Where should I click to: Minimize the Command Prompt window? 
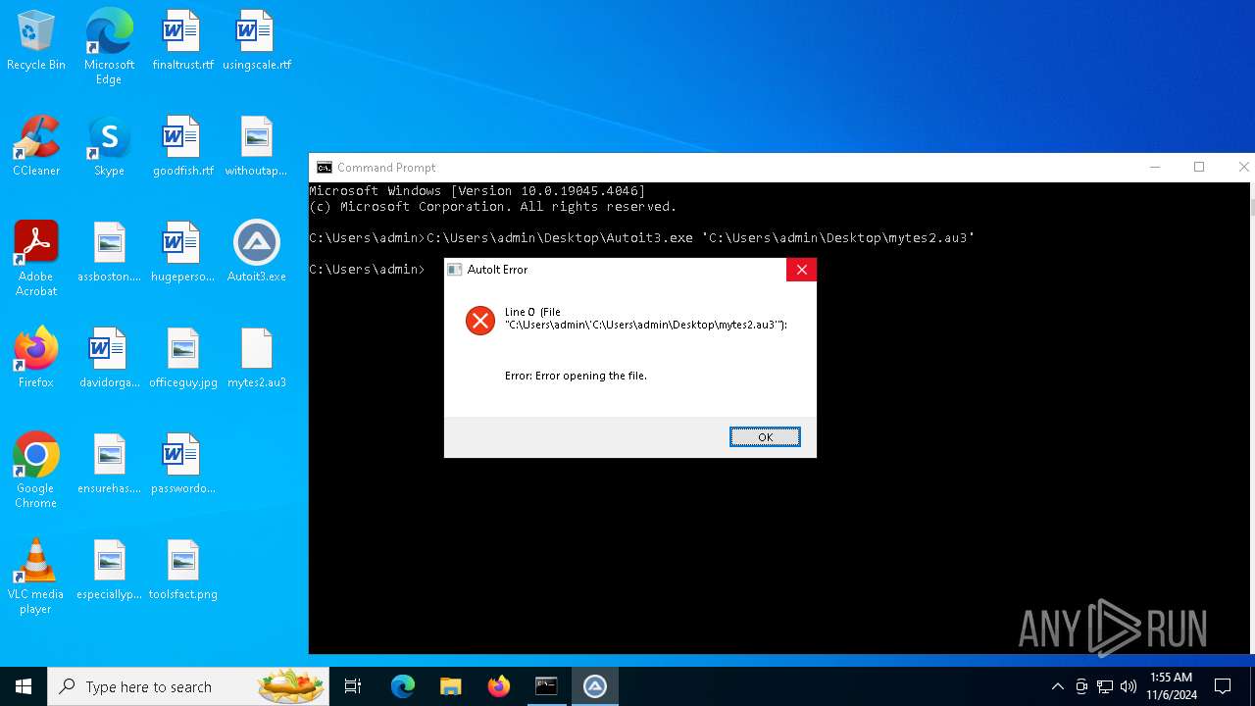coord(1154,168)
